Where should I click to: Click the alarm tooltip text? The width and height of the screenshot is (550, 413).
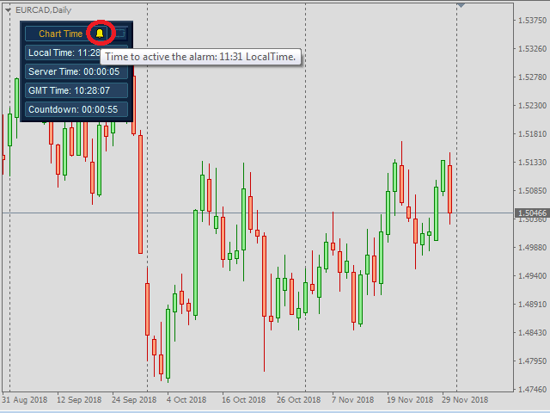[200, 57]
